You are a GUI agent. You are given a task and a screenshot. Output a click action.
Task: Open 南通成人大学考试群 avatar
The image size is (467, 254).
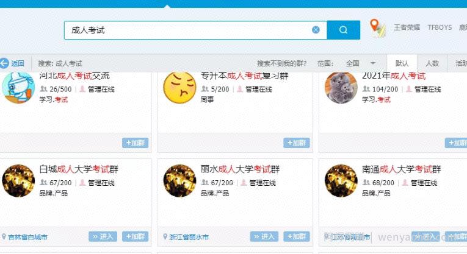pos(341,181)
